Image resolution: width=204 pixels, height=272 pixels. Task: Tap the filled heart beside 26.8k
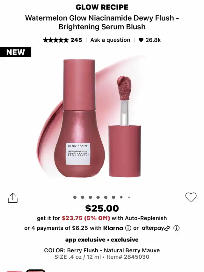pyautogui.click(x=141, y=40)
